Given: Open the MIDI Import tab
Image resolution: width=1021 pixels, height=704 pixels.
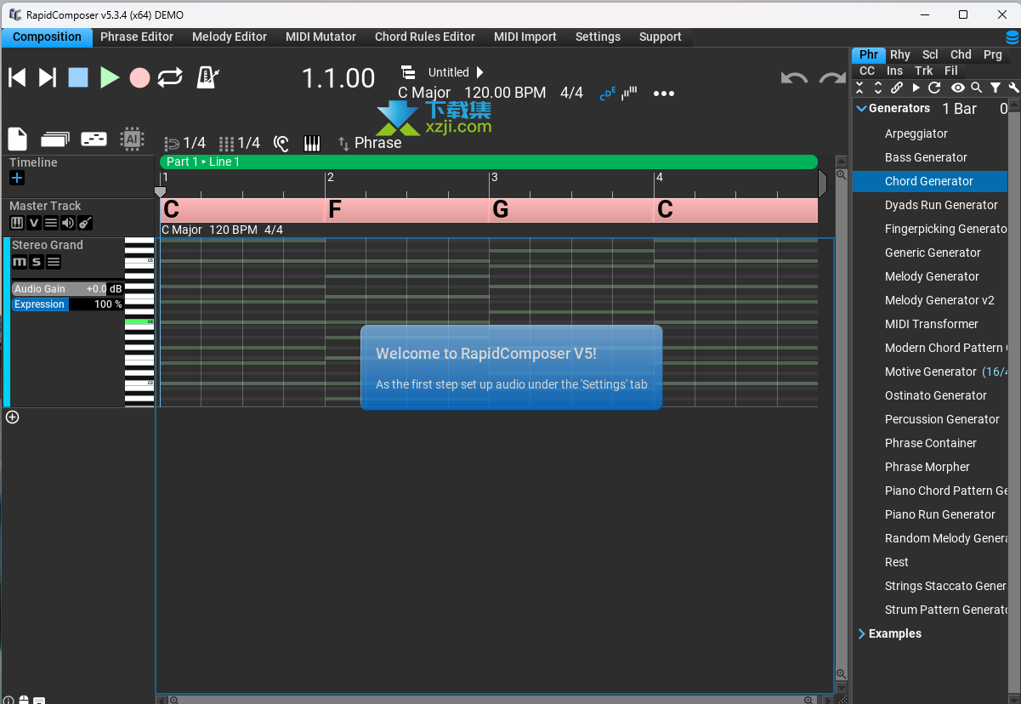Looking at the screenshot, I should (525, 37).
